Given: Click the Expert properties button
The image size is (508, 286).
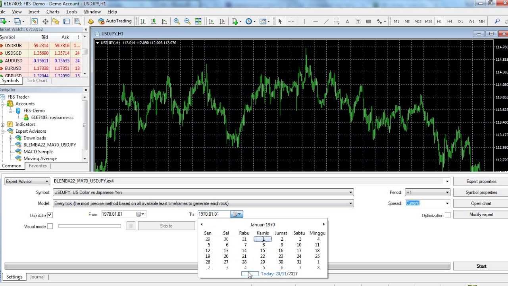Looking at the screenshot, I should [x=481, y=182].
